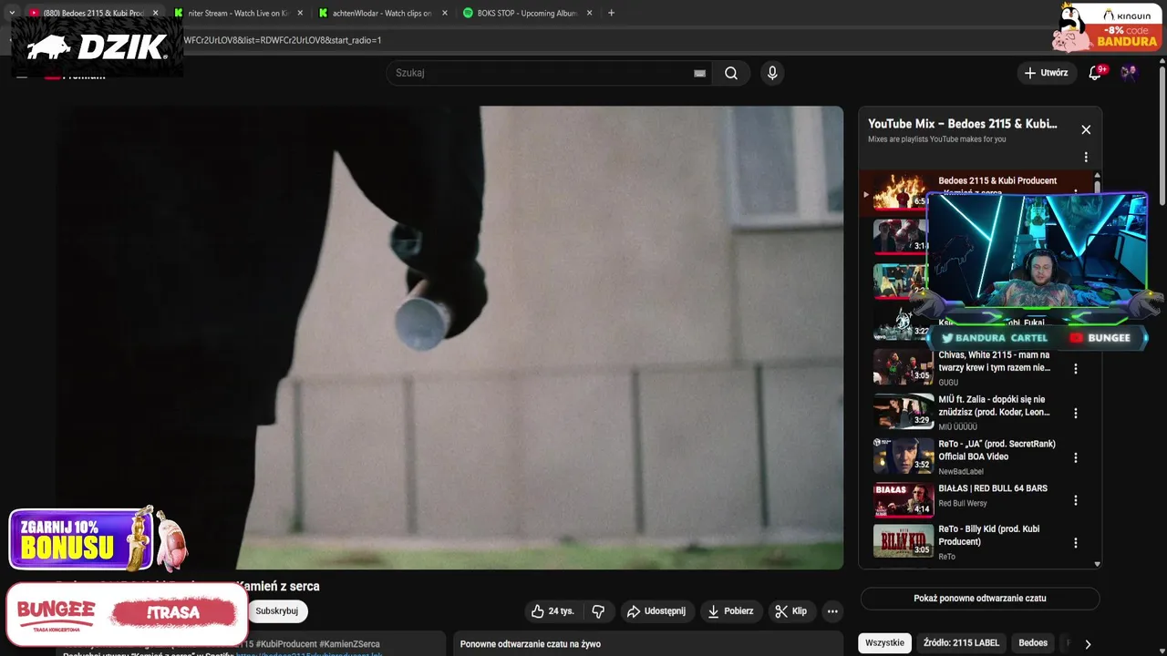Close the Bedoes 2115 YouTube browser tab

pos(155,13)
